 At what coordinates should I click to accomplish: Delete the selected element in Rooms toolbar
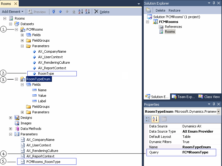[102, 12]
